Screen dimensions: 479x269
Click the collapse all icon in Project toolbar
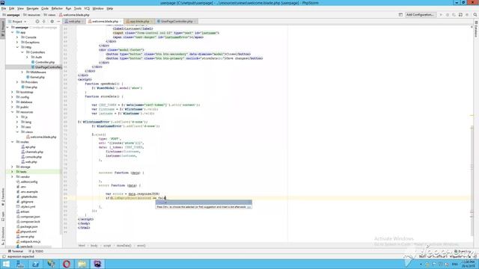coord(44,22)
